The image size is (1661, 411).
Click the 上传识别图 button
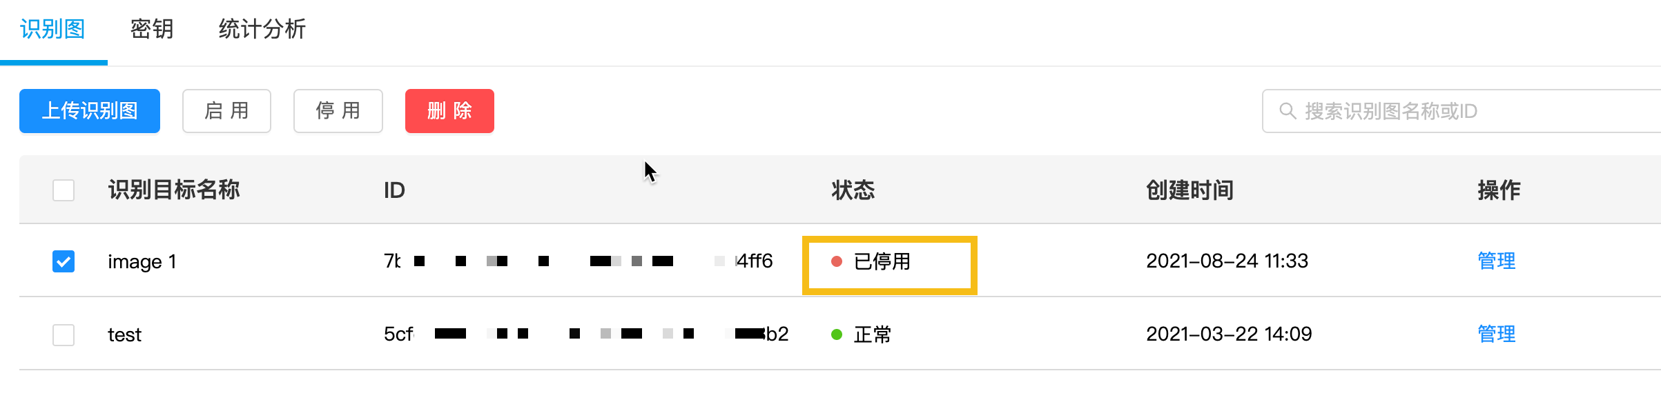coord(90,111)
